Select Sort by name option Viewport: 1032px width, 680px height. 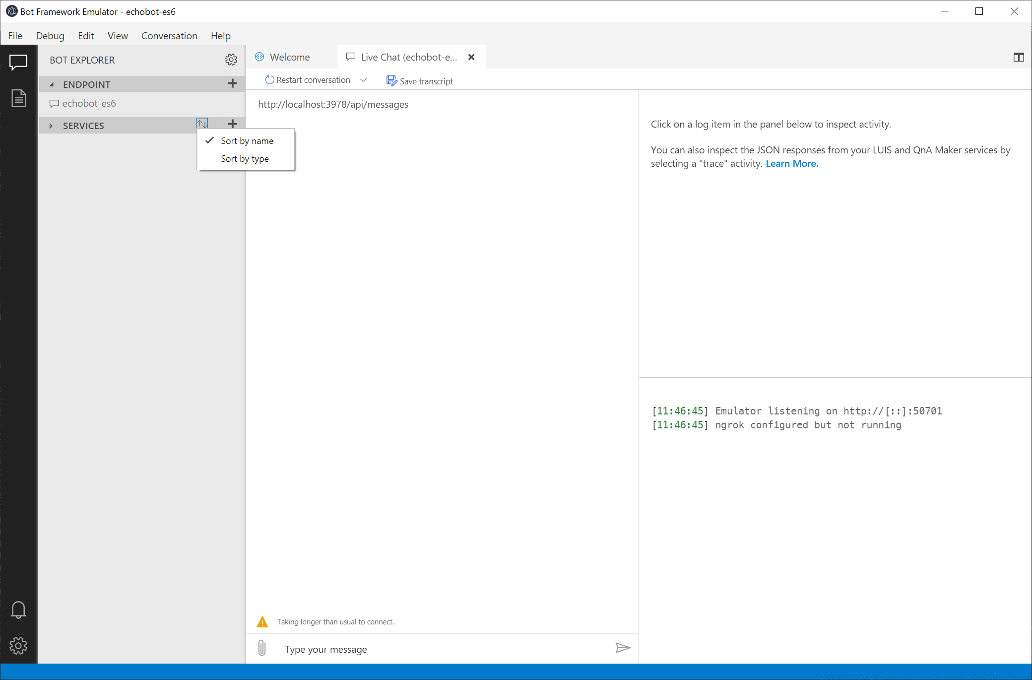(247, 140)
